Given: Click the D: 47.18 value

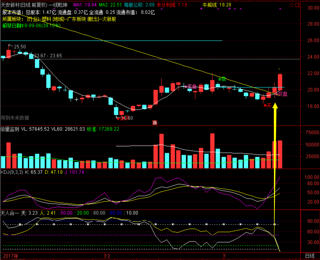Looking at the screenshot, I should point(54,172).
